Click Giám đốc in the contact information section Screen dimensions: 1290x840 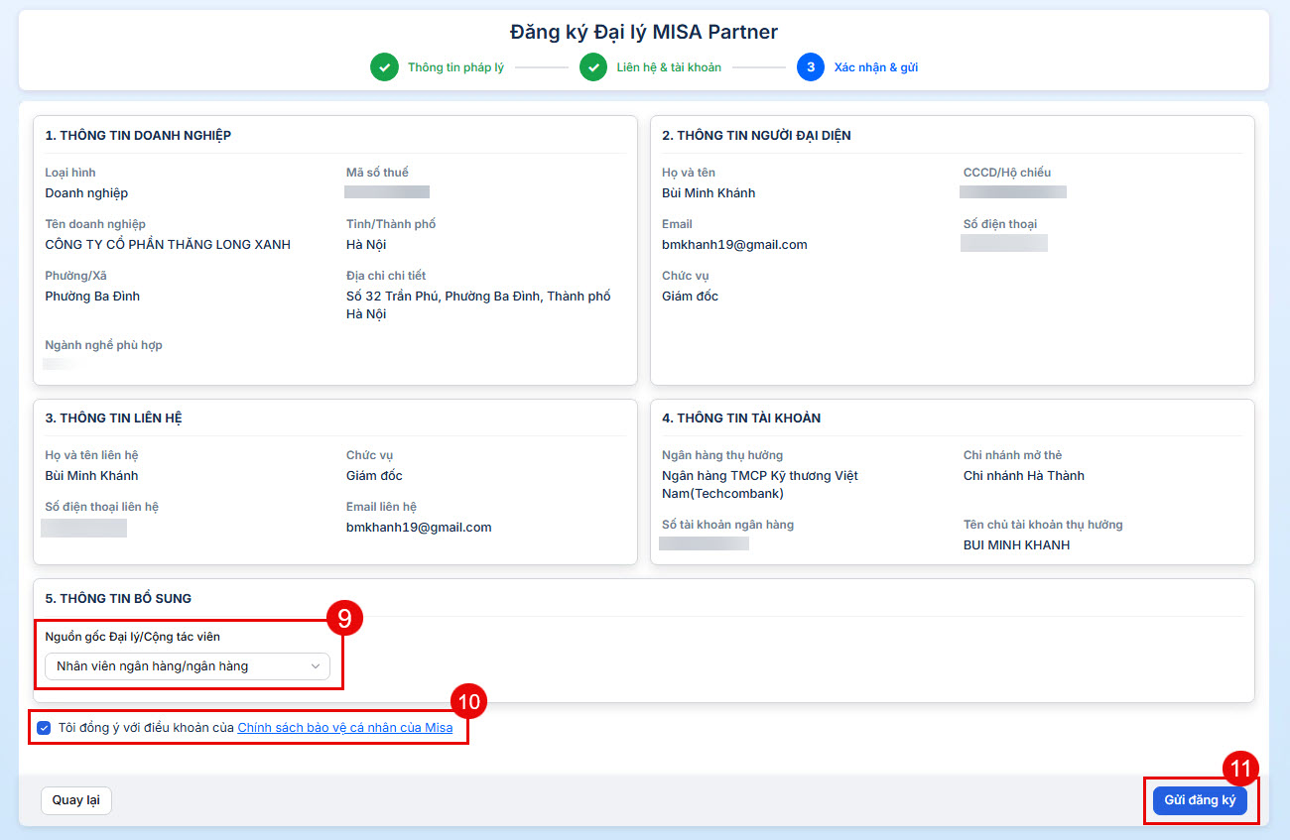coord(374,476)
